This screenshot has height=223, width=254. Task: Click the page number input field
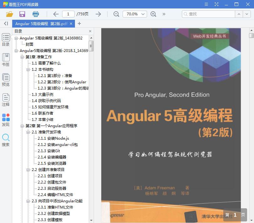click(x=68, y=14)
